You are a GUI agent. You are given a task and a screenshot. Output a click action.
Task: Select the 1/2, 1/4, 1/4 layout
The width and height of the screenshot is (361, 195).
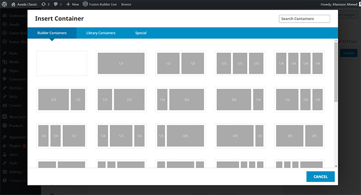pos(299,99)
